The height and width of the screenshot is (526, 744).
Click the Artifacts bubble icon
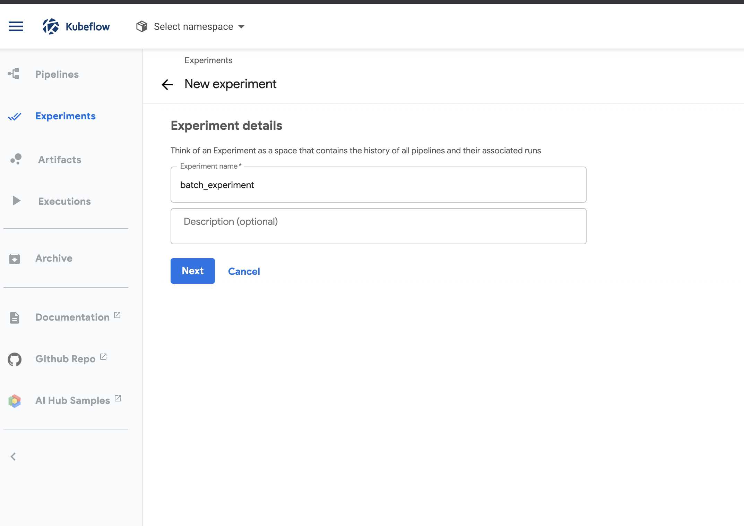[16, 159]
